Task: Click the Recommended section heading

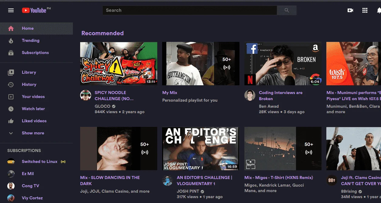Action: coord(103,33)
